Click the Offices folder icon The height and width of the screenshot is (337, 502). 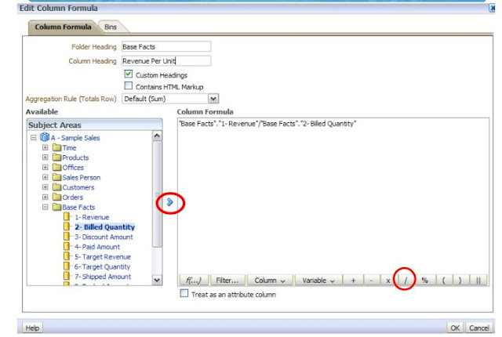click(x=57, y=167)
